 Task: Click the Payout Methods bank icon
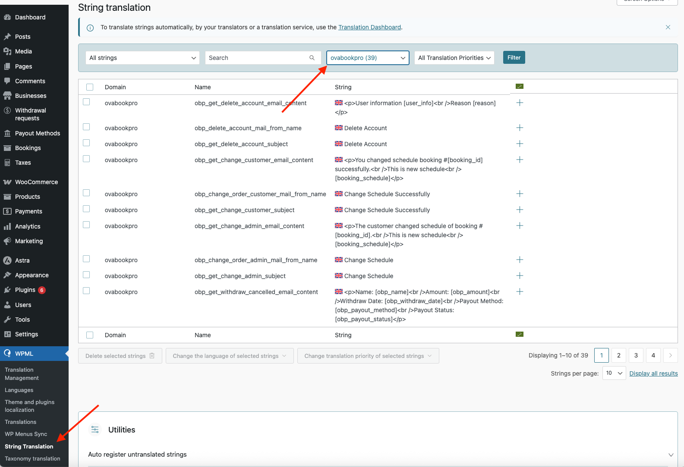[x=7, y=133]
